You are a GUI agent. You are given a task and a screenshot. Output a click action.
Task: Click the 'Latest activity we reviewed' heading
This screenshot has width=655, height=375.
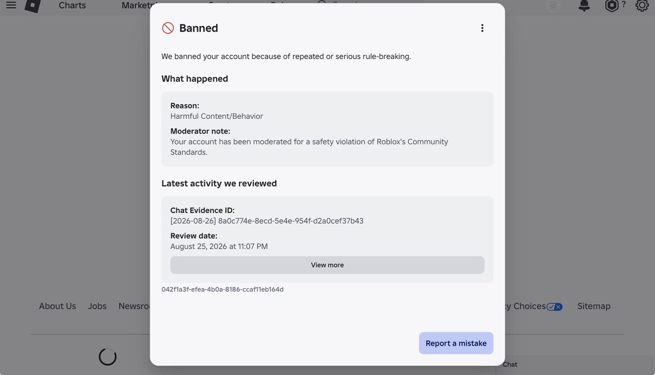[x=219, y=183]
